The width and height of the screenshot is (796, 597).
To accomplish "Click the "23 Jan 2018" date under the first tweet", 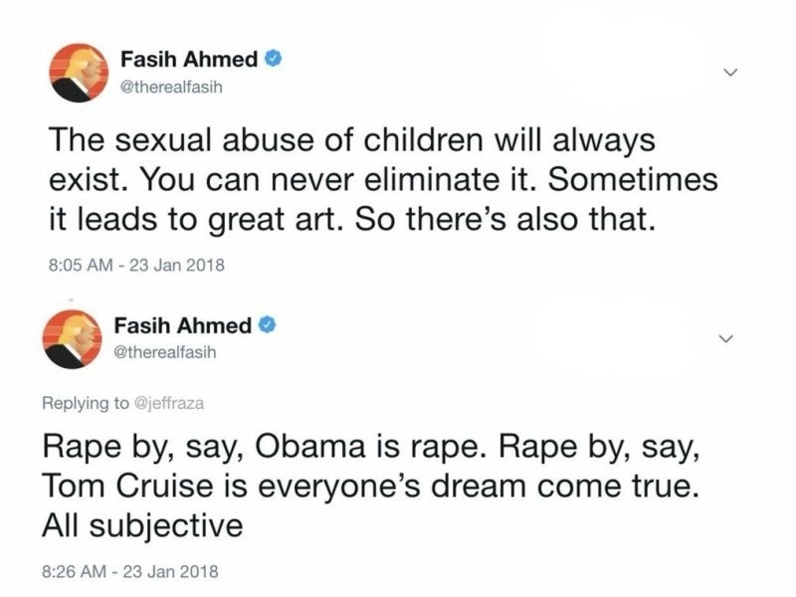I will point(177,265).
